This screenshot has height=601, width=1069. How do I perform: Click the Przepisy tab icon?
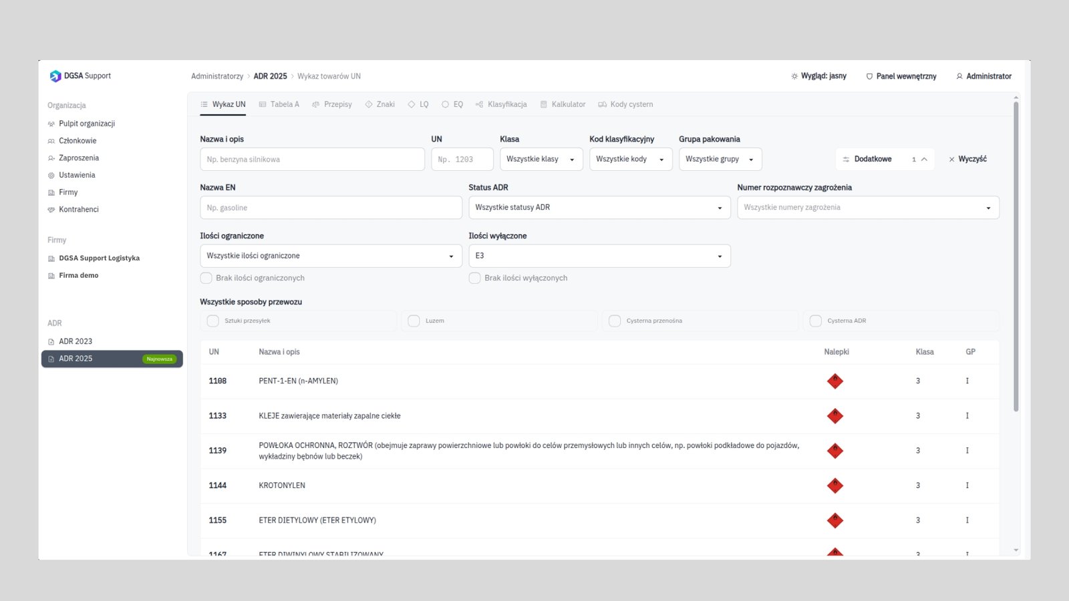(316, 104)
